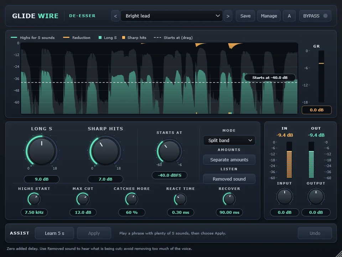Click the Sharp hits legend square

point(124,37)
